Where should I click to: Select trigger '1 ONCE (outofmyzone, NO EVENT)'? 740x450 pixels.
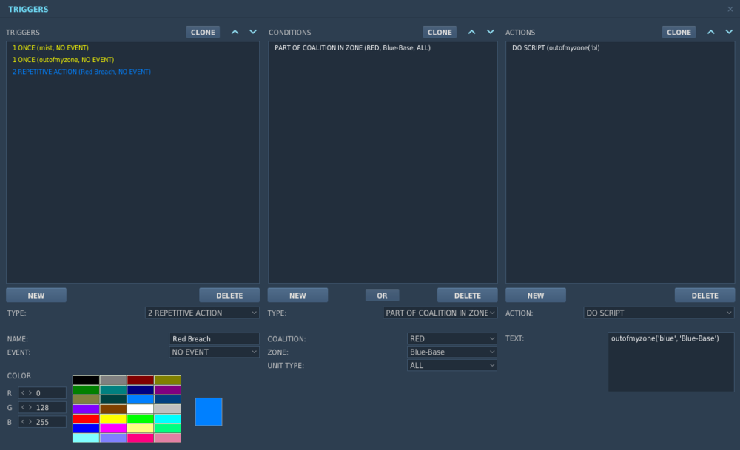63,60
